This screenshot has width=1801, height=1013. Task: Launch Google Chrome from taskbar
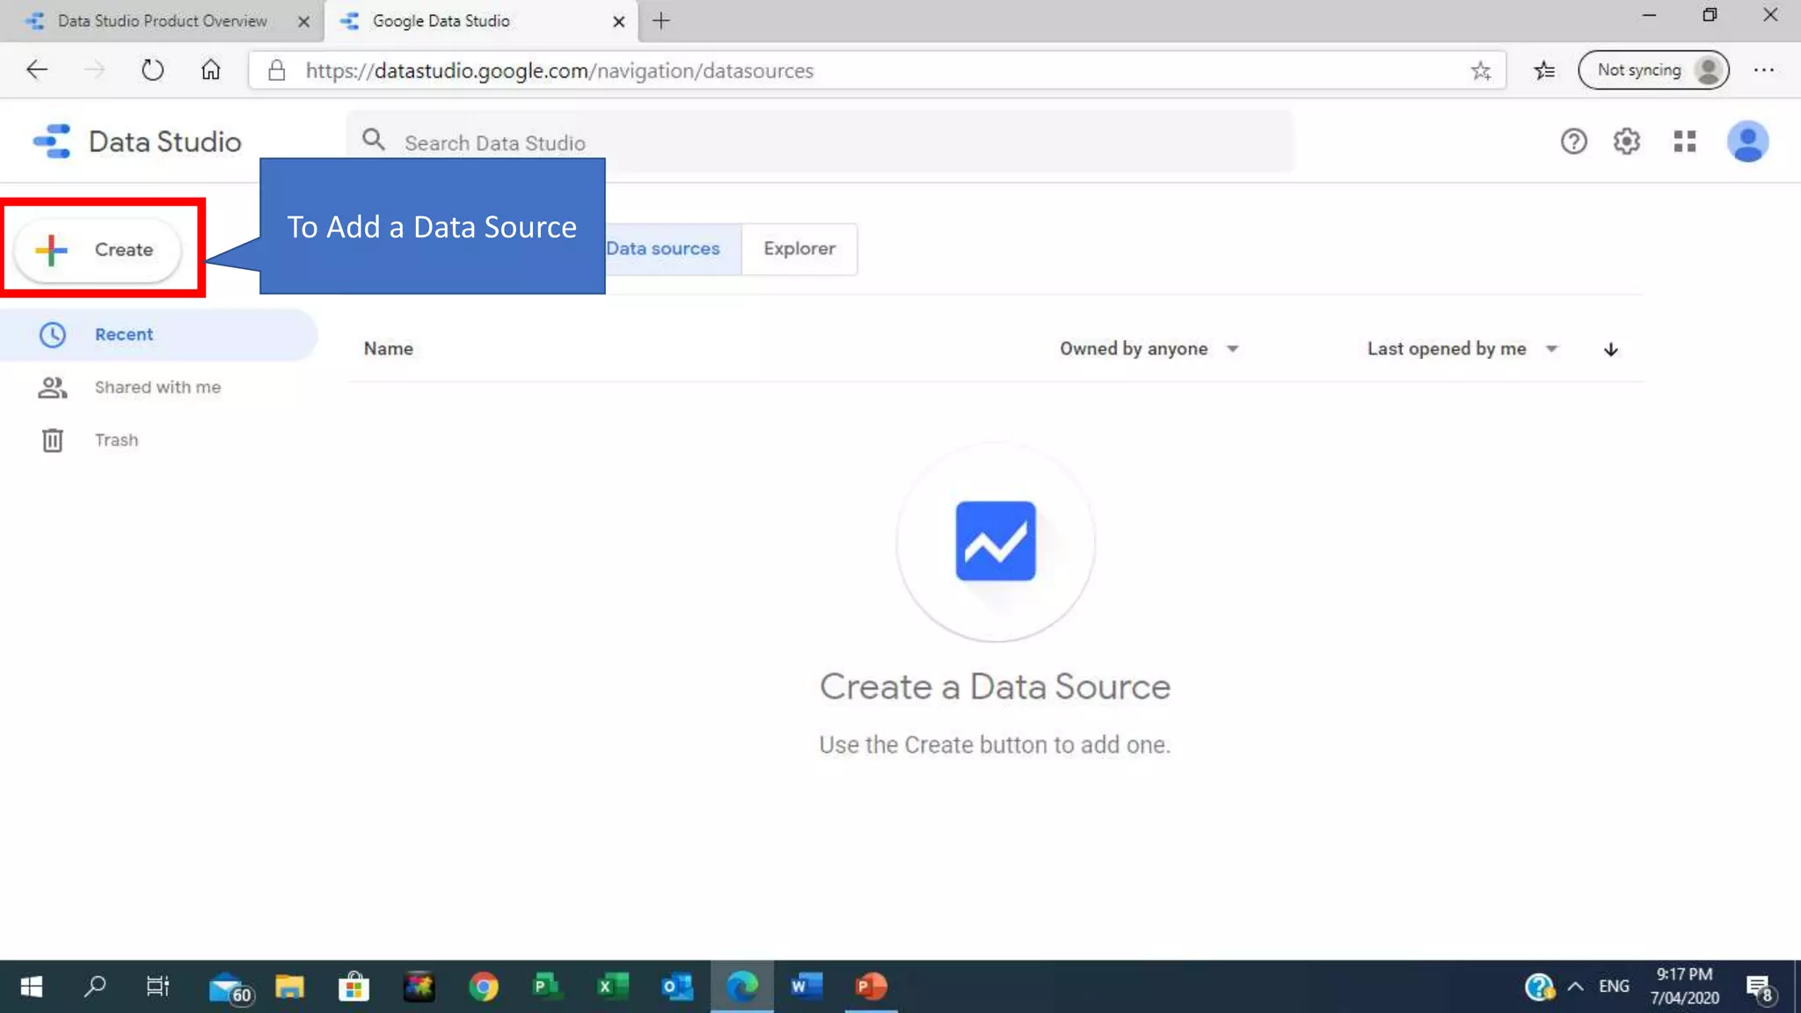[x=483, y=987]
